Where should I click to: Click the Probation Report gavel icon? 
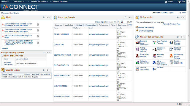(154, 49)
